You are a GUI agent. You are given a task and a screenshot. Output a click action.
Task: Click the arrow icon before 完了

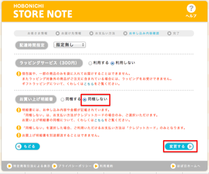coord(169,33)
